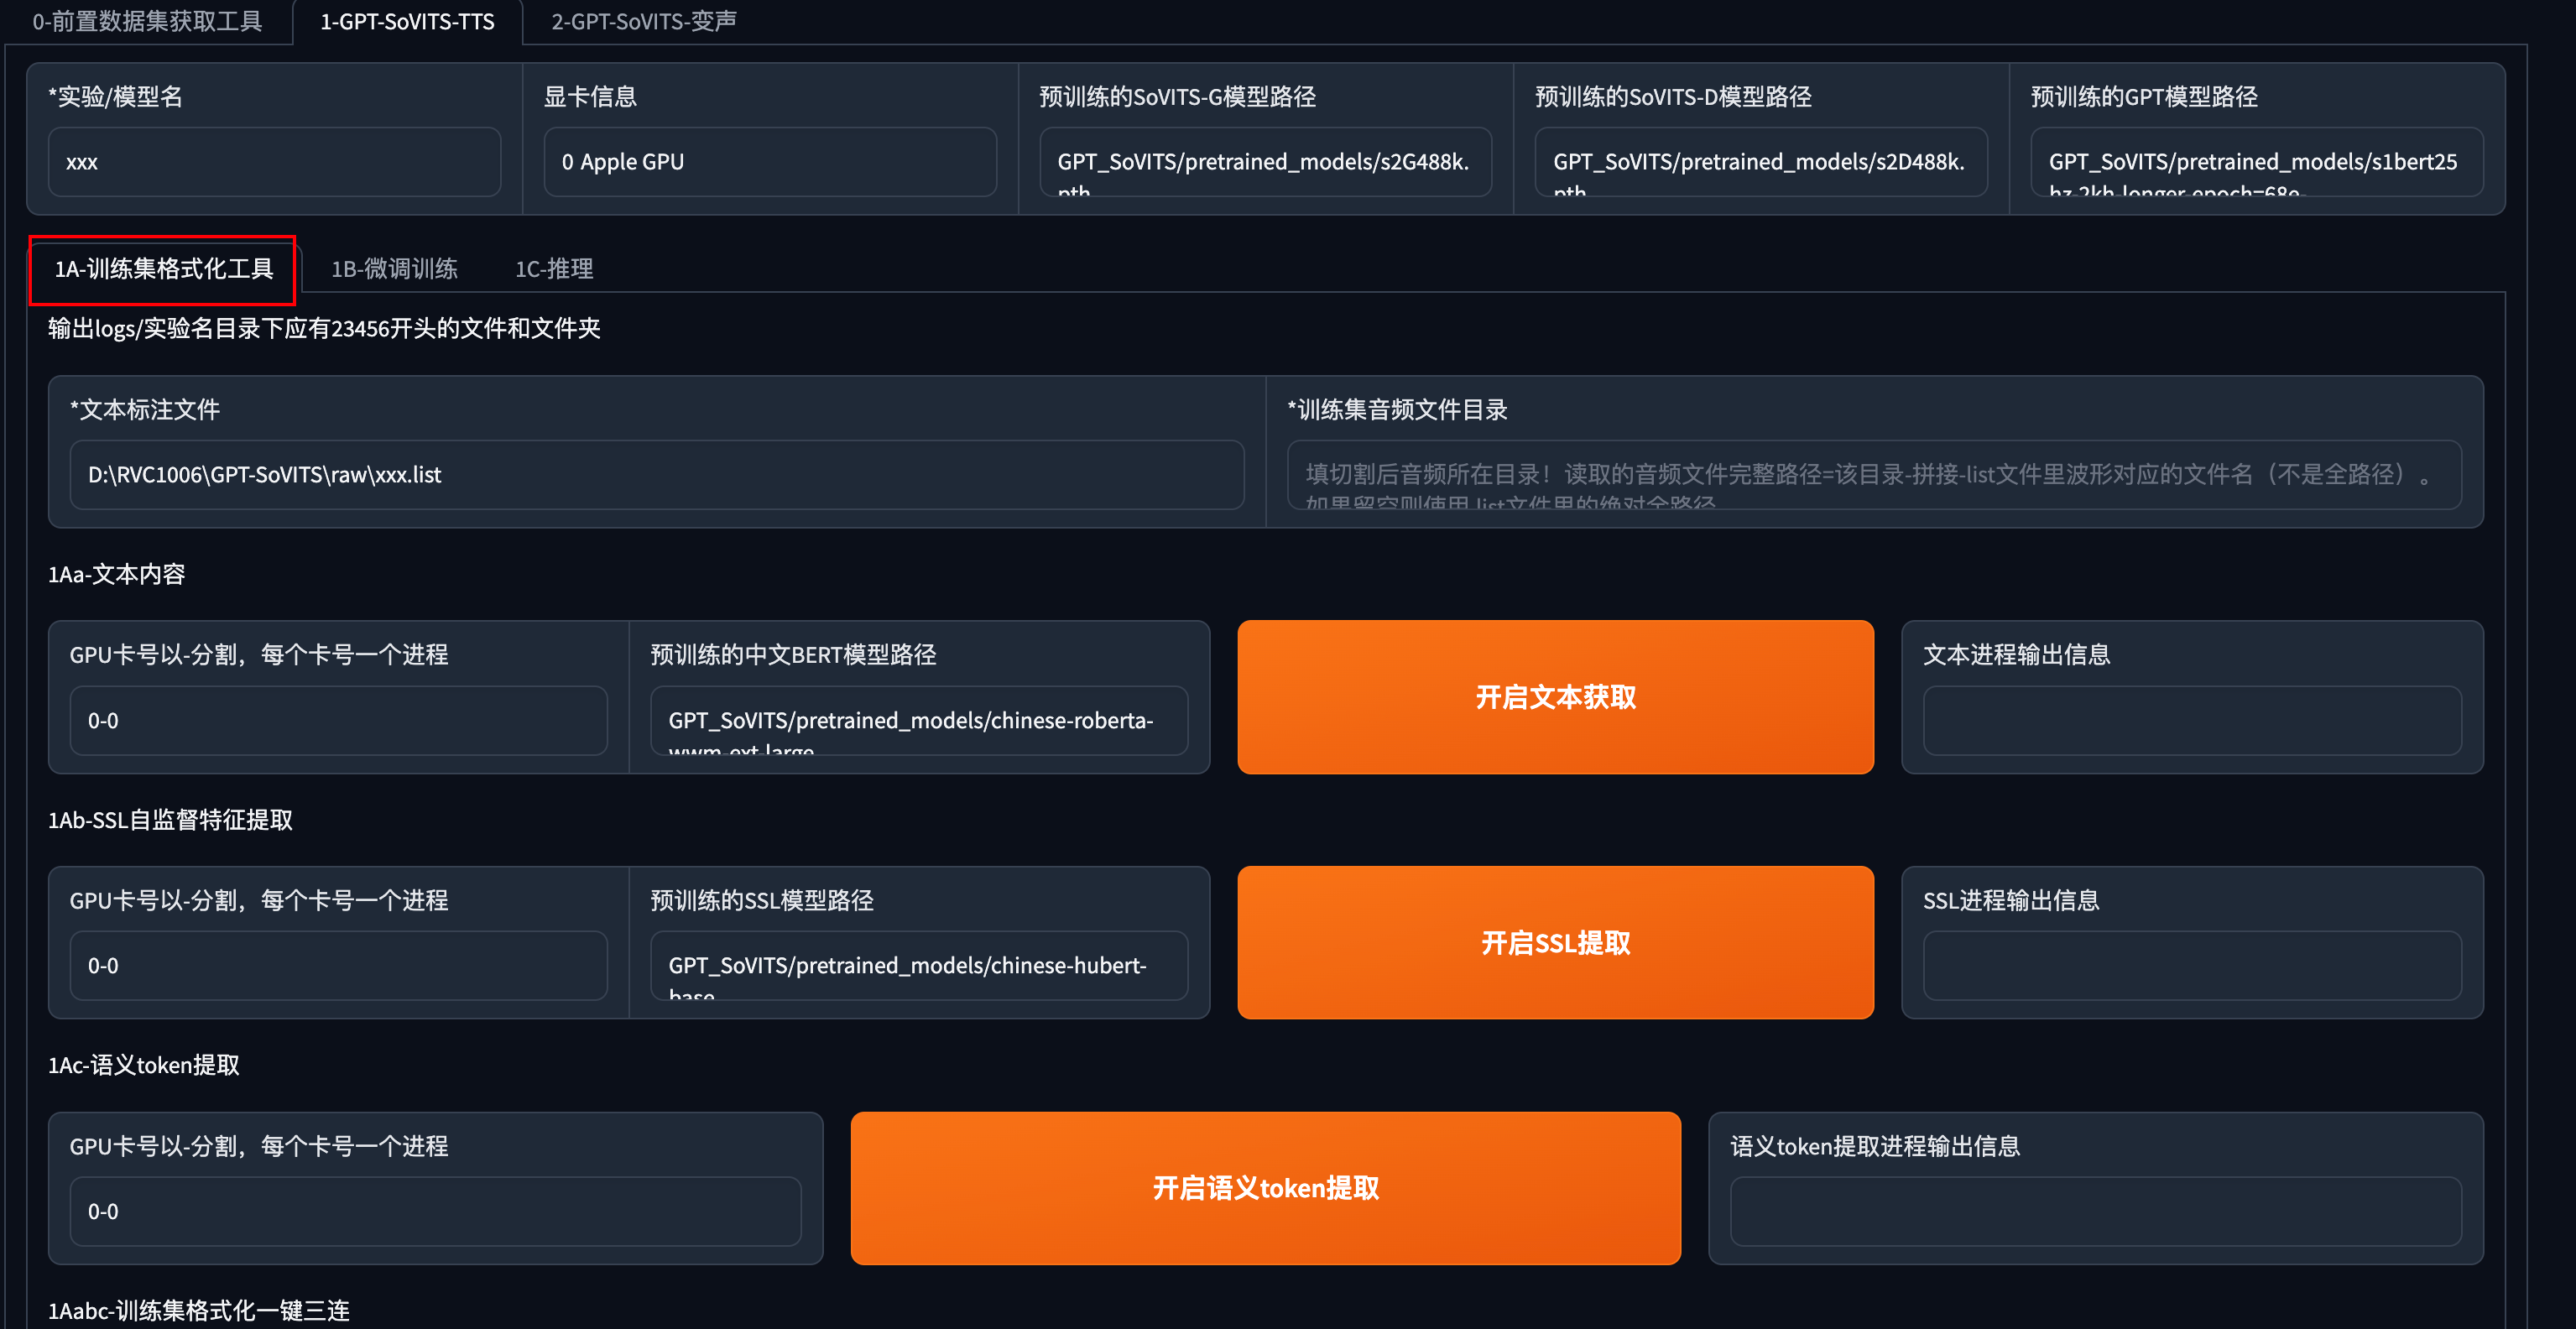Open the 2-GPT-SoVITS-变声 tab
Viewport: 2576px width, 1329px height.
[x=643, y=21]
